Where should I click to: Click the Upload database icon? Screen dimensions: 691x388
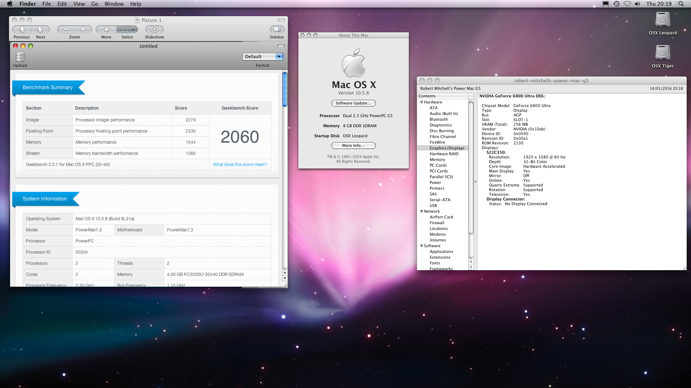(x=20, y=57)
